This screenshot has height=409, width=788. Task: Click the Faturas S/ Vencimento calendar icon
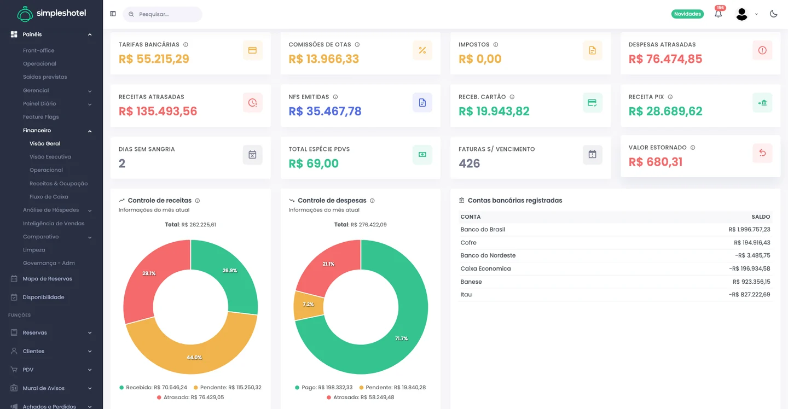(592, 155)
